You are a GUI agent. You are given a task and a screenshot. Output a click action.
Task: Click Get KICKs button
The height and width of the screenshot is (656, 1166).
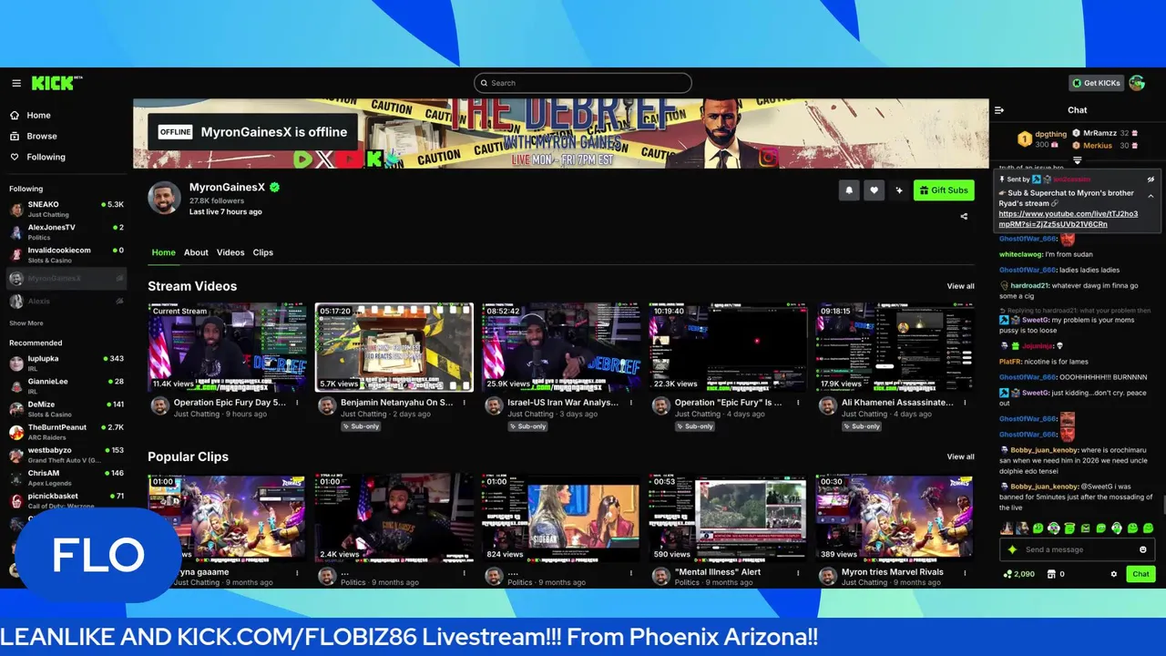(x=1096, y=83)
